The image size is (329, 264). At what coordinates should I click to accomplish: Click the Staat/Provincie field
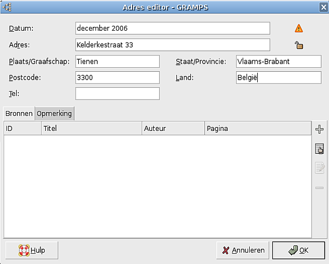pos(279,61)
